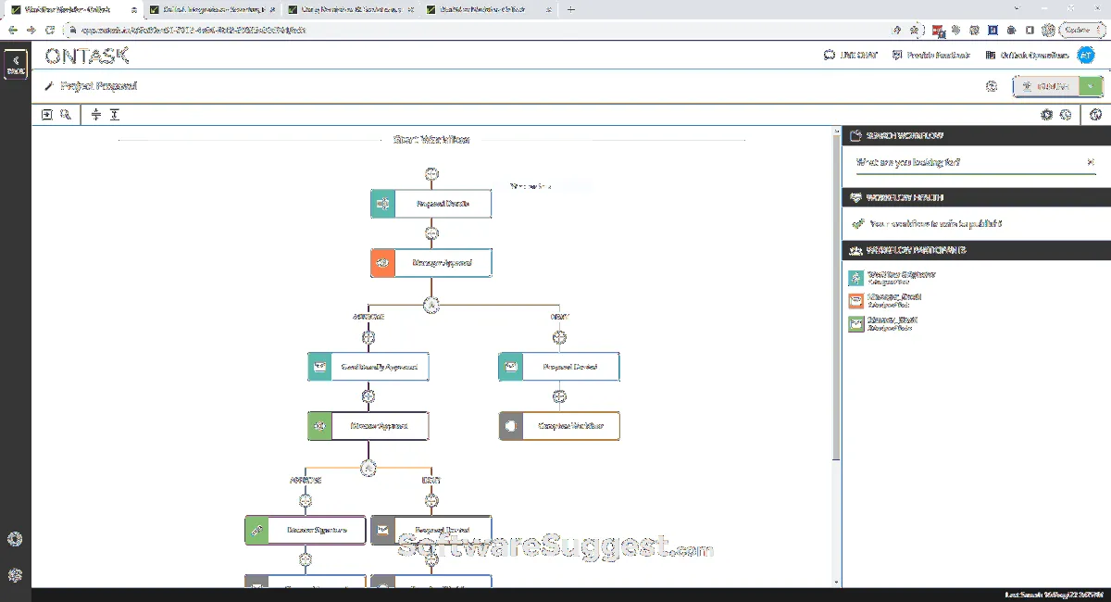Click the Provide Feedback link
Image resolution: width=1111 pixels, height=602 pixels.
pyautogui.click(x=930, y=56)
